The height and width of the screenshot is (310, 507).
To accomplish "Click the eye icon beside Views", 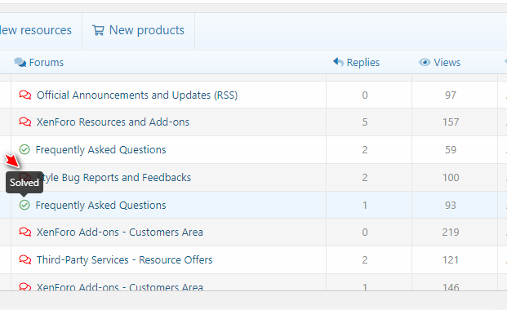I will pos(425,62).
